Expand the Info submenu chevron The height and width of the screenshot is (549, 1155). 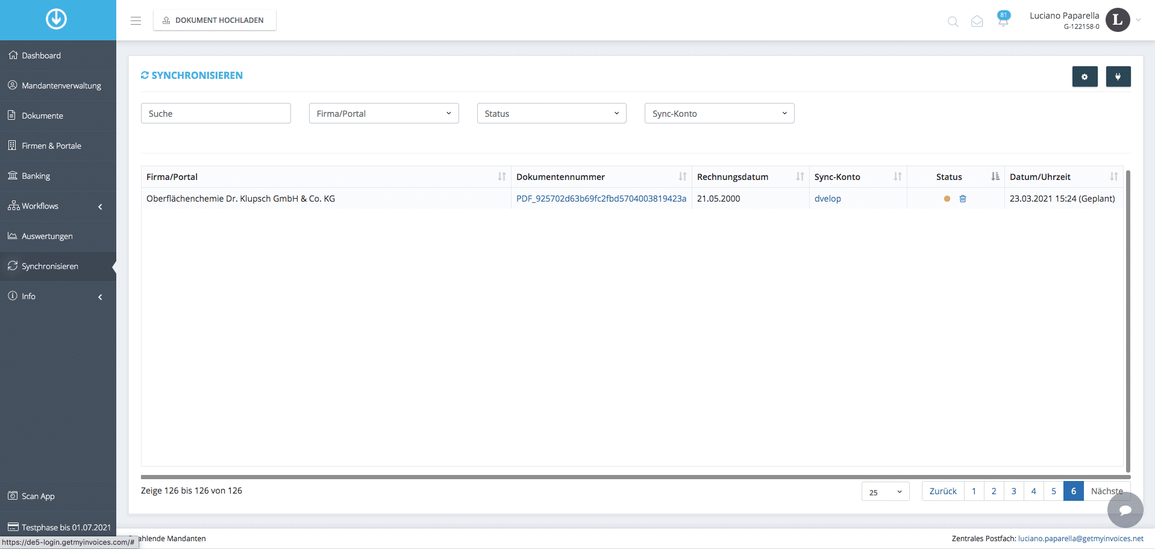[100, 297]
